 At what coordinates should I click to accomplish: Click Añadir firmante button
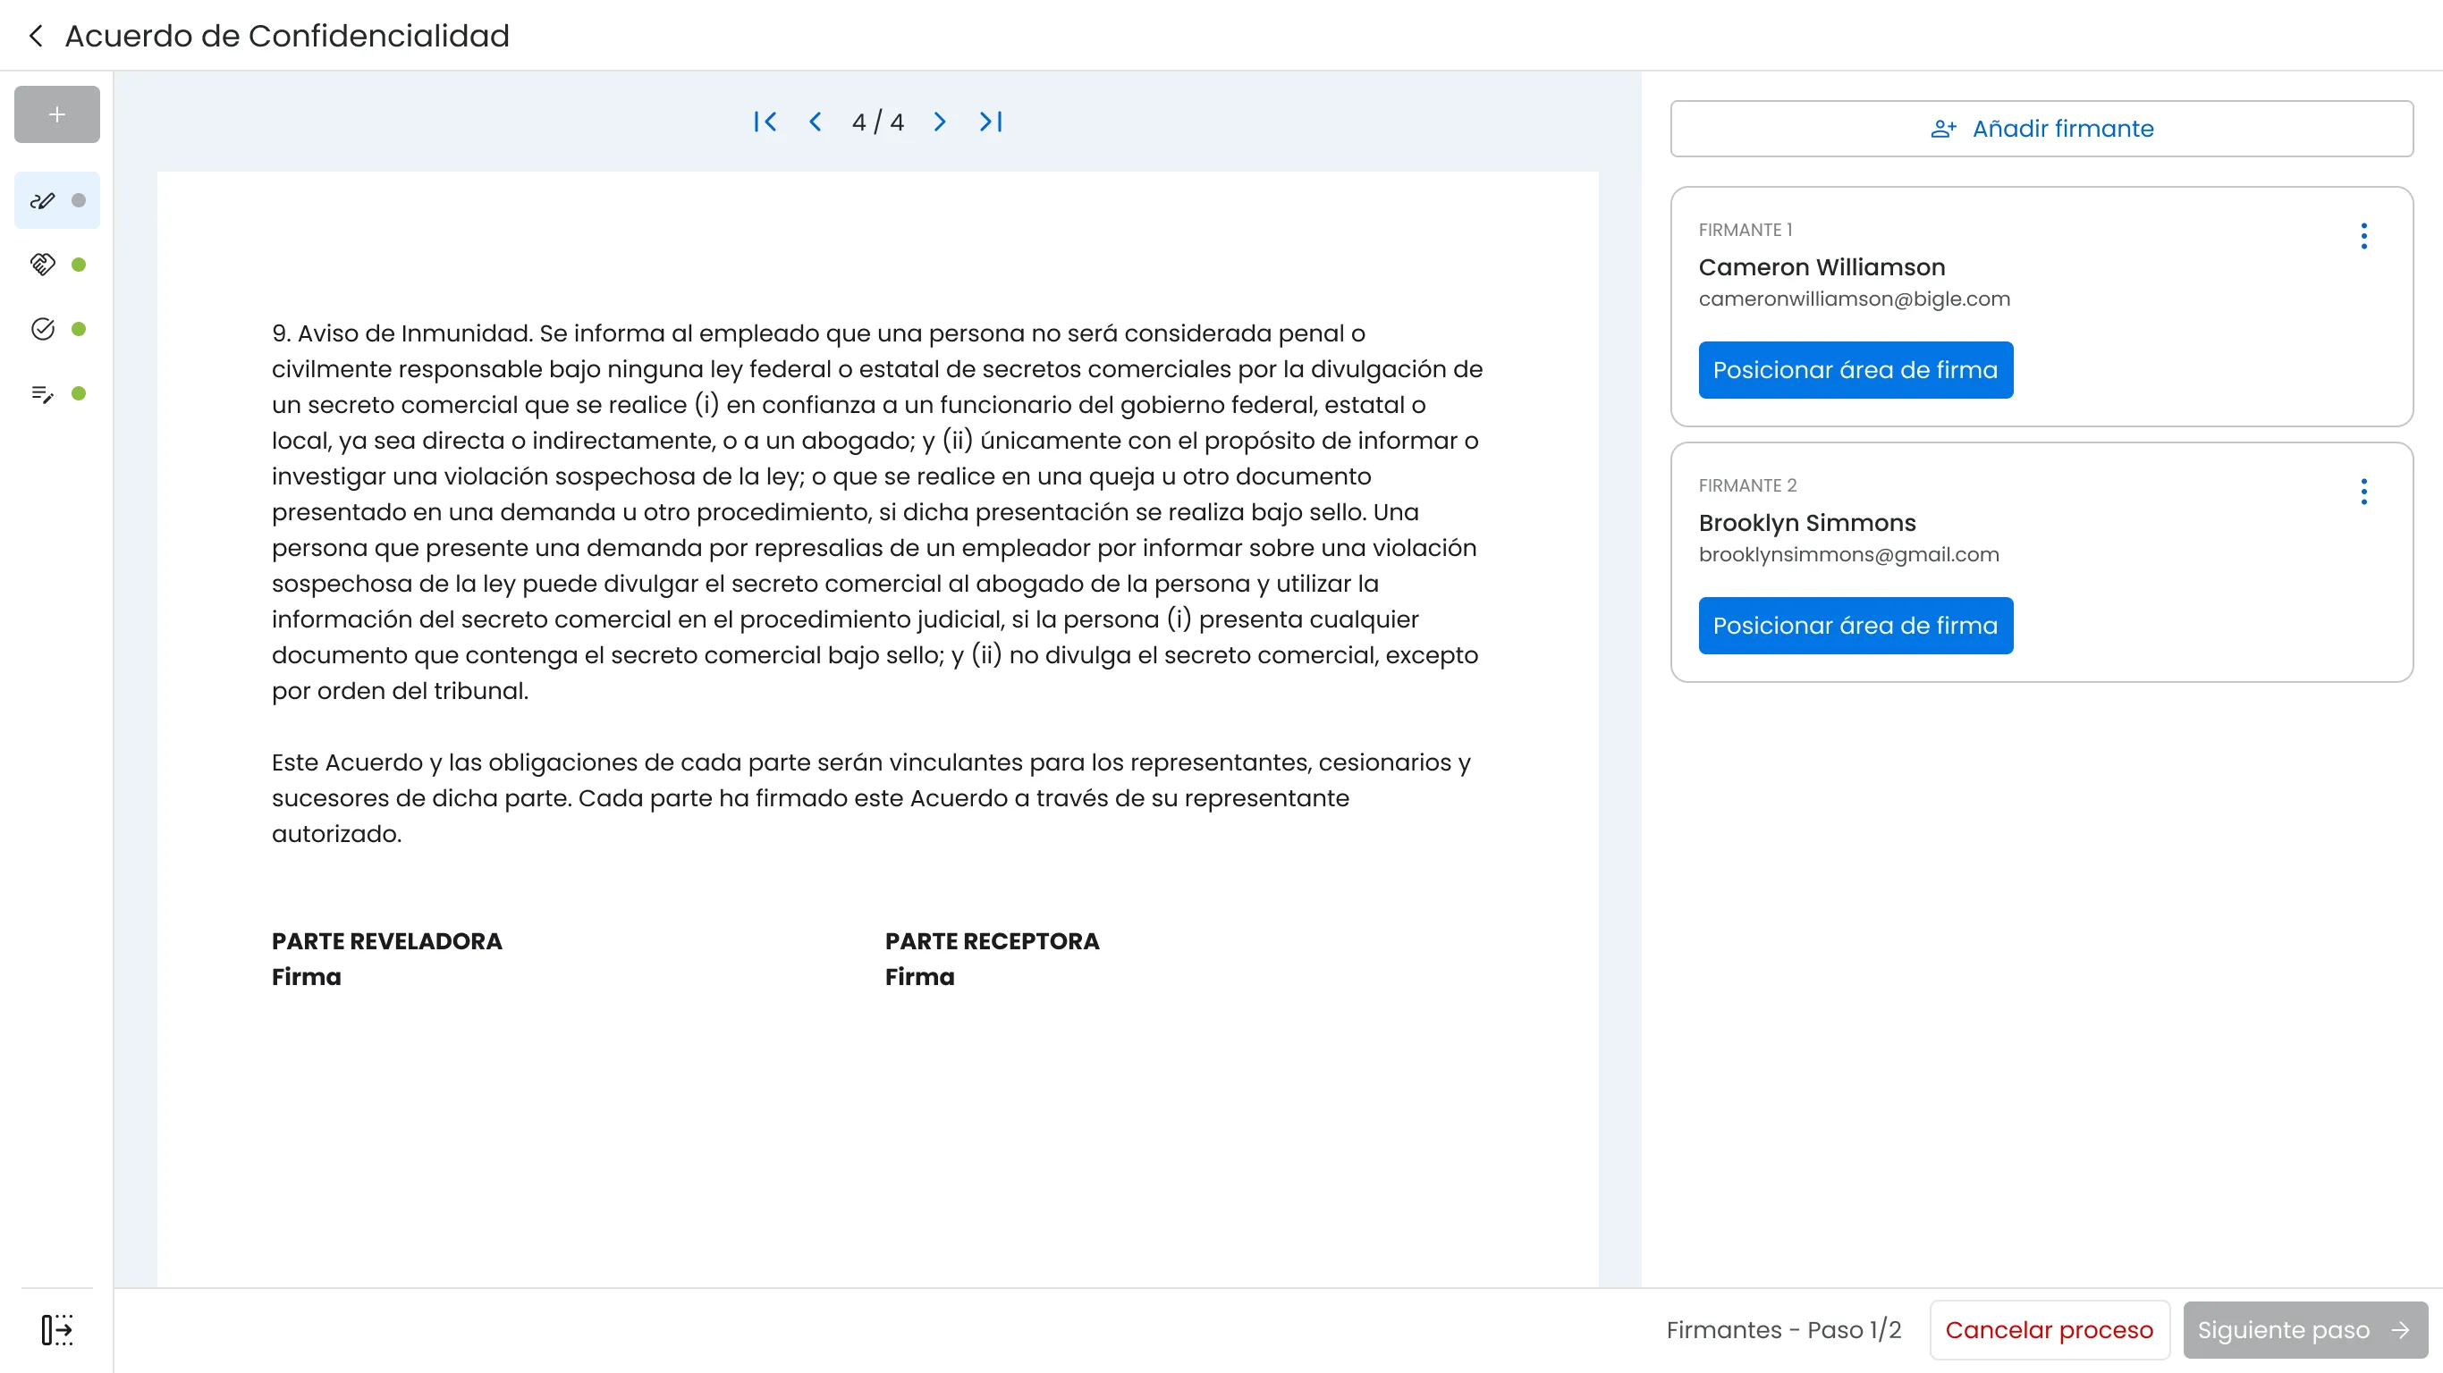(x=2041, y=129)
